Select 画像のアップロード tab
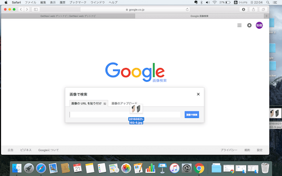The width and height of the screenshot is (282, 176). (124, 103)
